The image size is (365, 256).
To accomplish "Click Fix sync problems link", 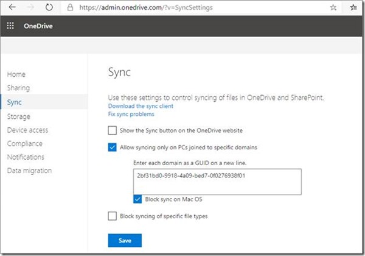I will [x=131, y=114].
